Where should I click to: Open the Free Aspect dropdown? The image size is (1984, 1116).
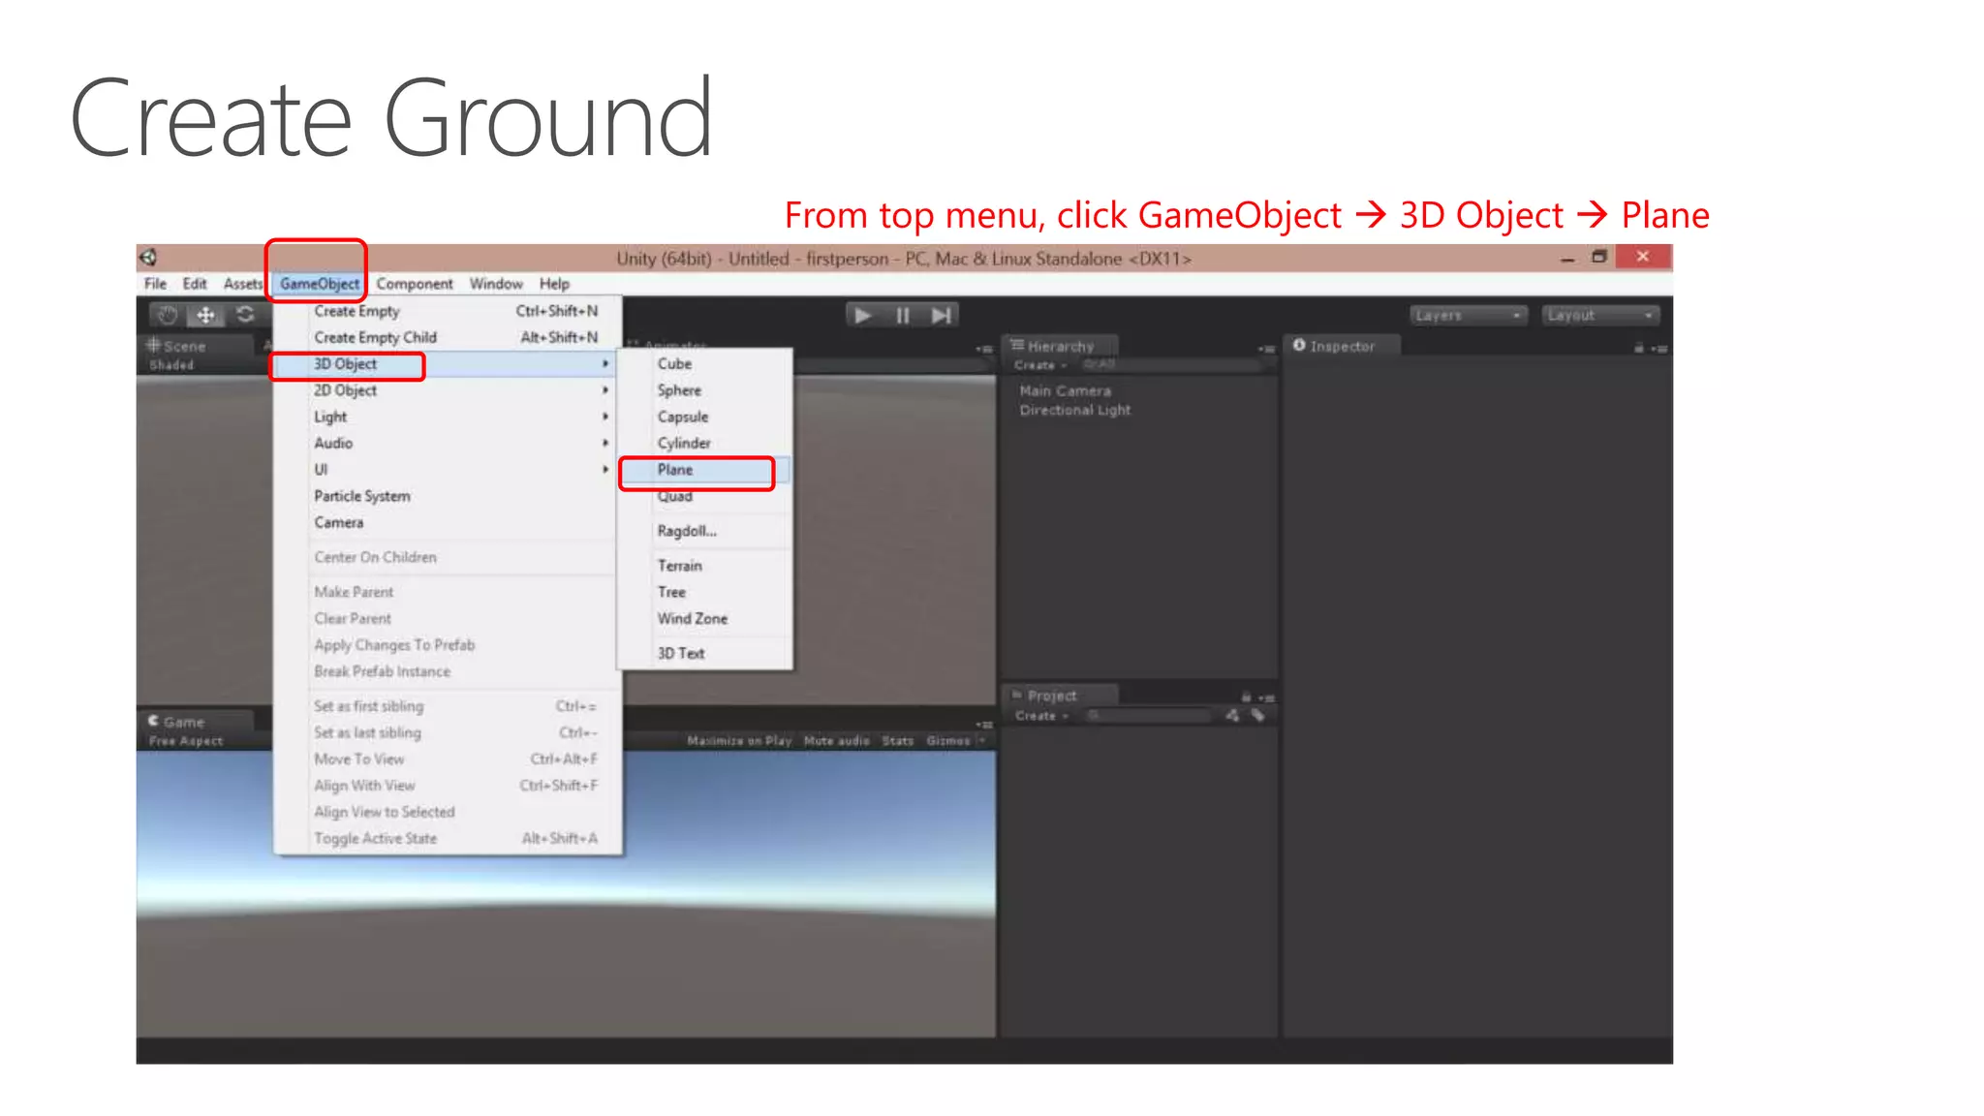[x=186, y=741]
